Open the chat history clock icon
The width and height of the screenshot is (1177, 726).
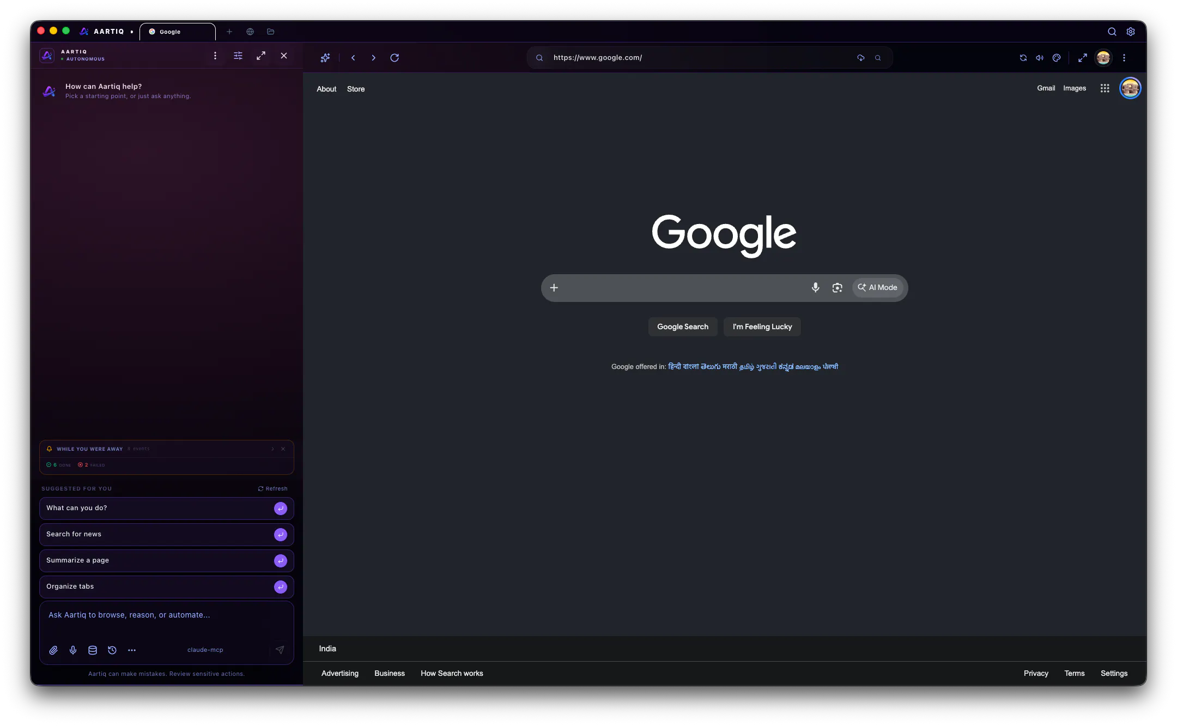pyautogui.click(x=112, y=650)
